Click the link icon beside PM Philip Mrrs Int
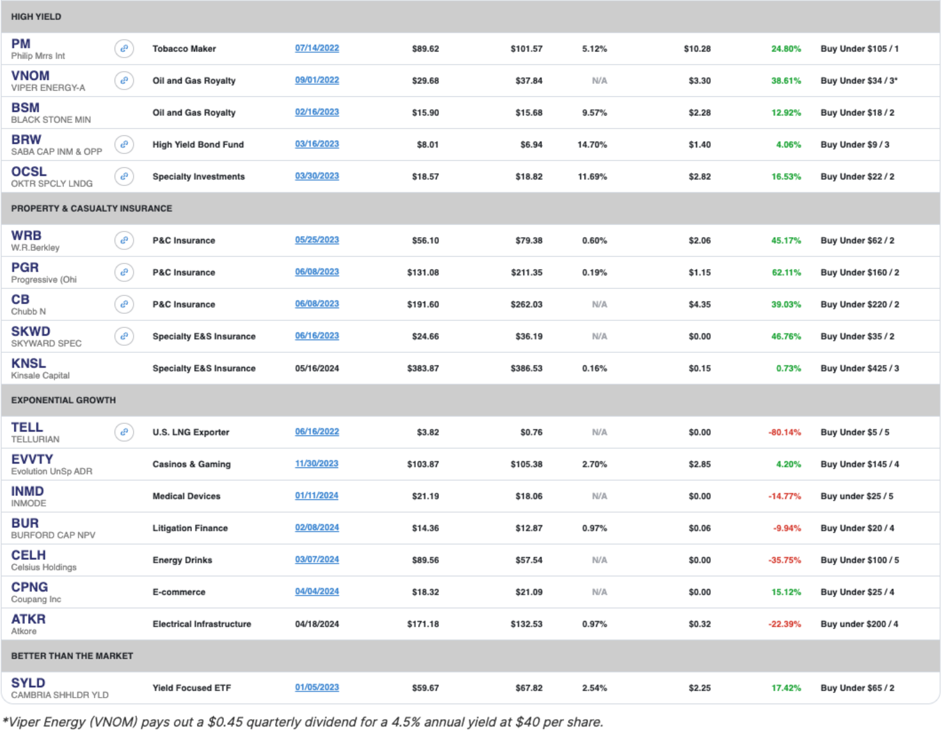The width and height of the screenshot is (942, 734). (124, 49)
